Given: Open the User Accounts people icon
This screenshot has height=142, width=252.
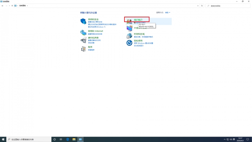Looking at the screenshot, I should point(129,21).
